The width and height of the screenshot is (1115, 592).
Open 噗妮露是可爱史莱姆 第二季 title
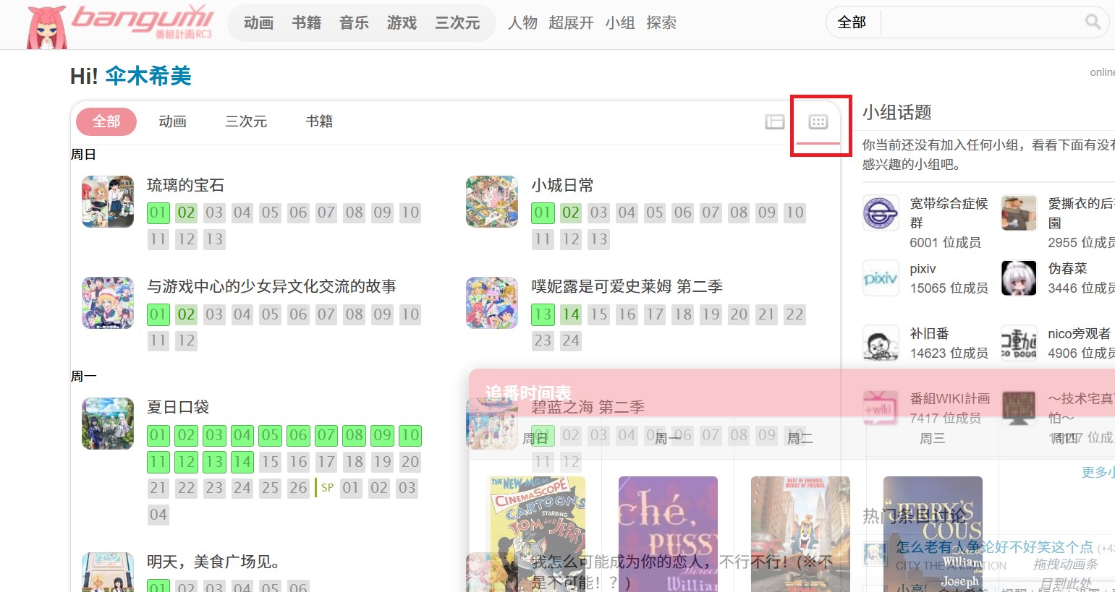(x=627, y=286)
